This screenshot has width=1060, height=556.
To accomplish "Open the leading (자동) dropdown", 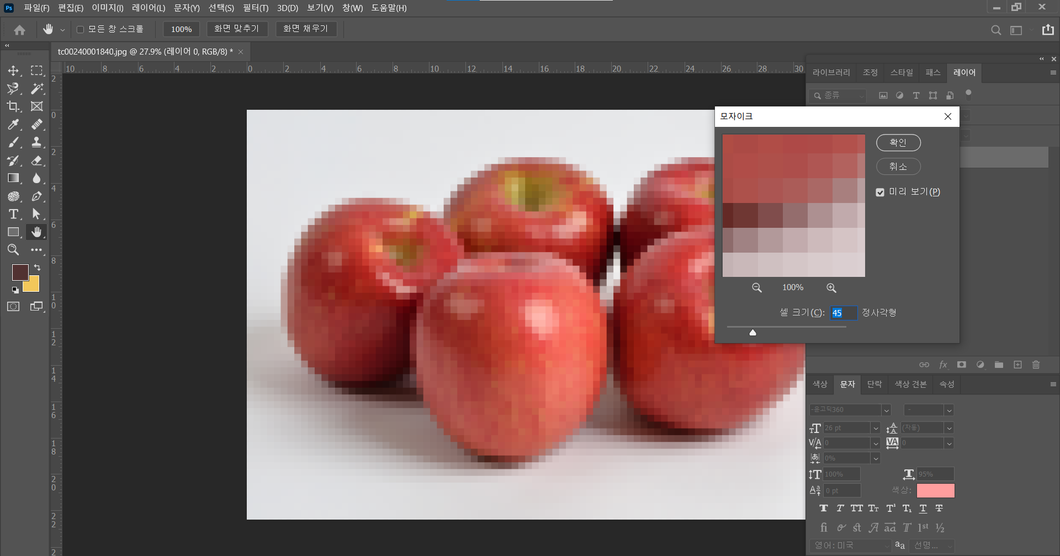I will [949, 428].
